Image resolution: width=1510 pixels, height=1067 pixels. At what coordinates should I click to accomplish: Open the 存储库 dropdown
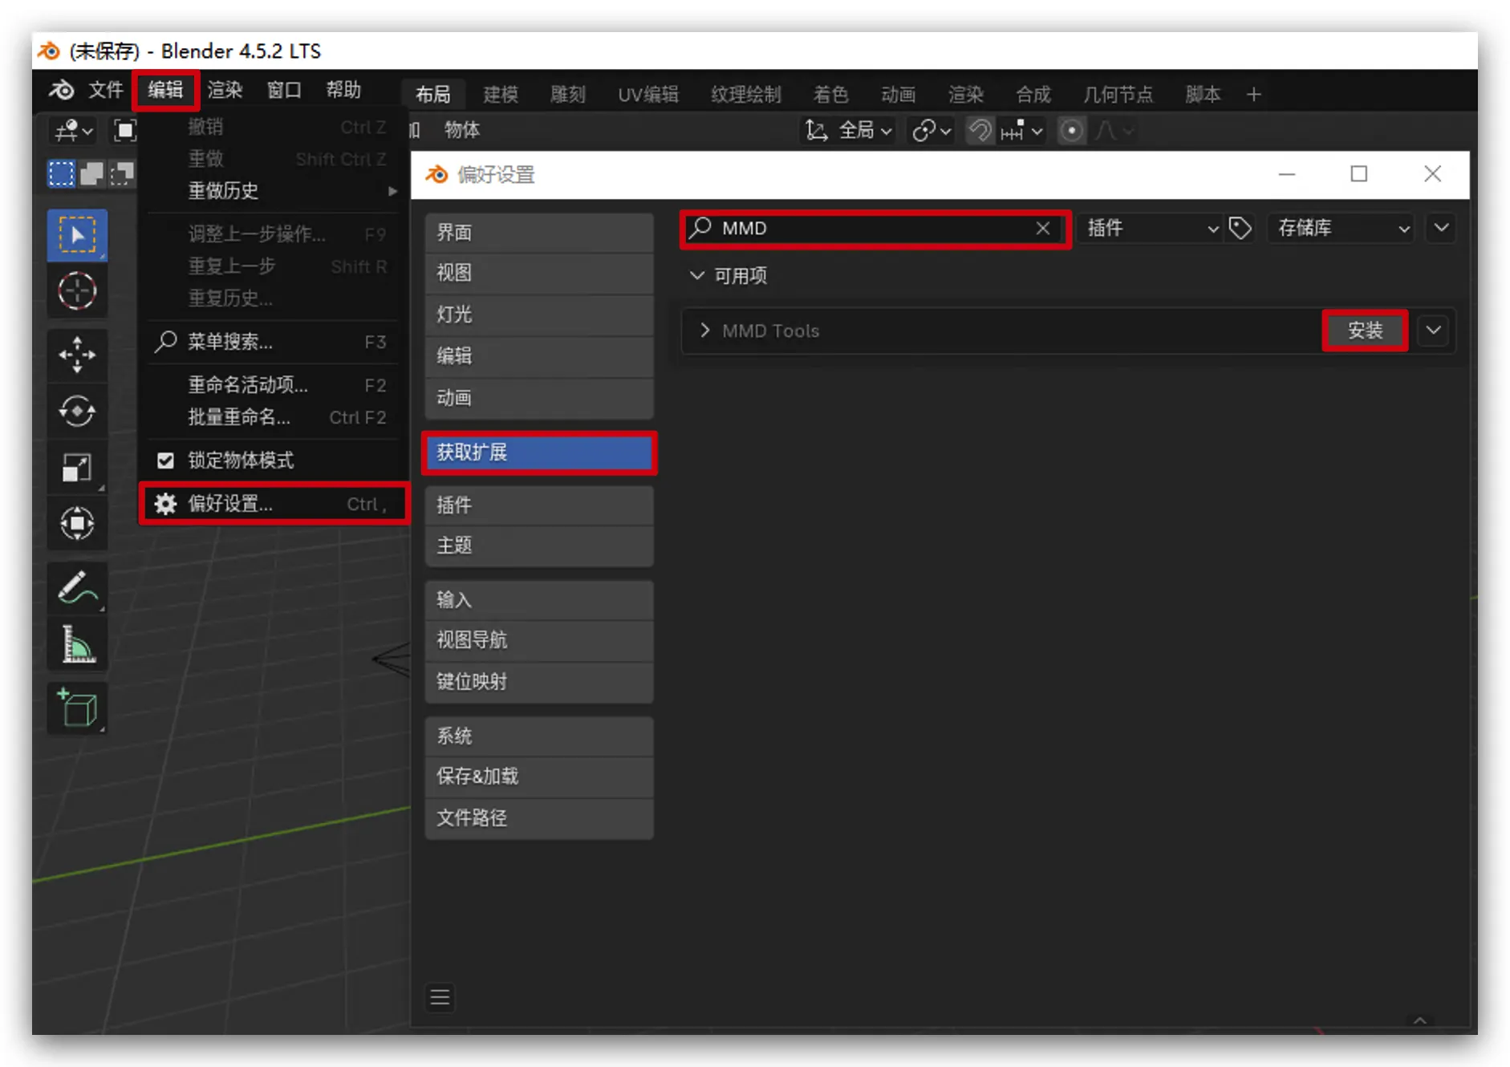pos(1341,229)
